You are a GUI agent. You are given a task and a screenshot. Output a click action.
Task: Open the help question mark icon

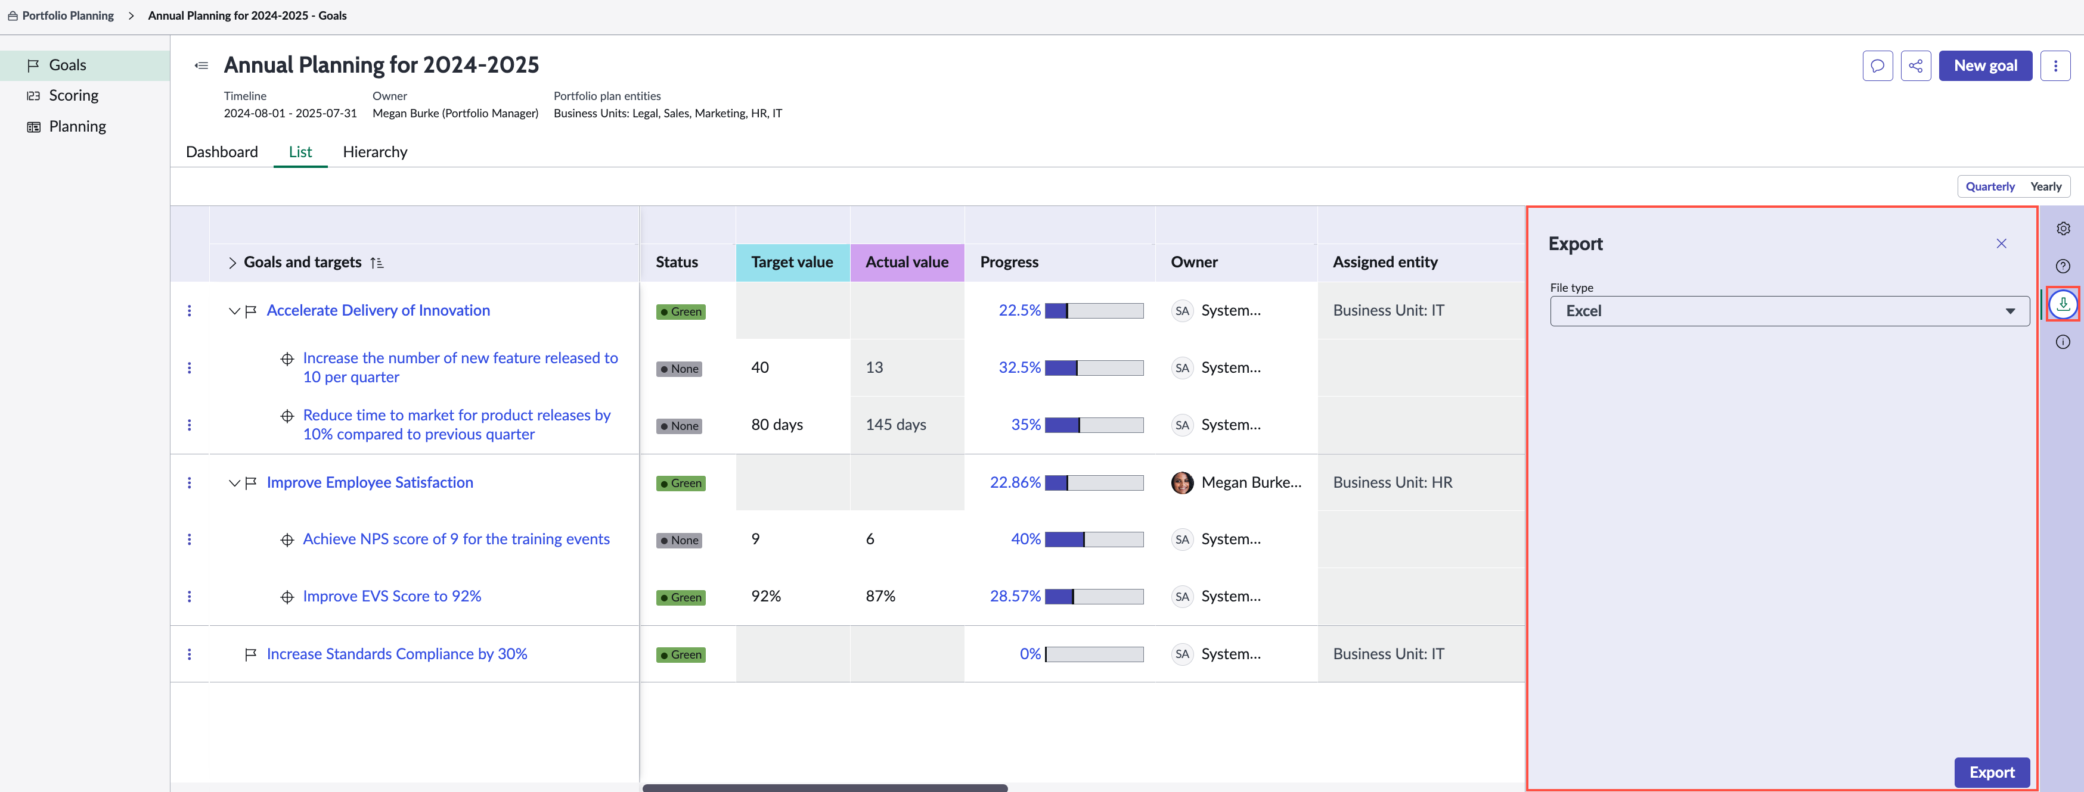click(x=2063, y=266)
